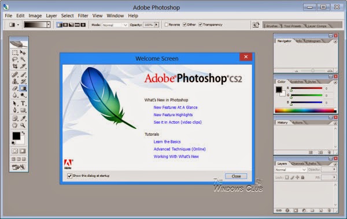
Task: Select the Type tool
Action: point(23,103)
